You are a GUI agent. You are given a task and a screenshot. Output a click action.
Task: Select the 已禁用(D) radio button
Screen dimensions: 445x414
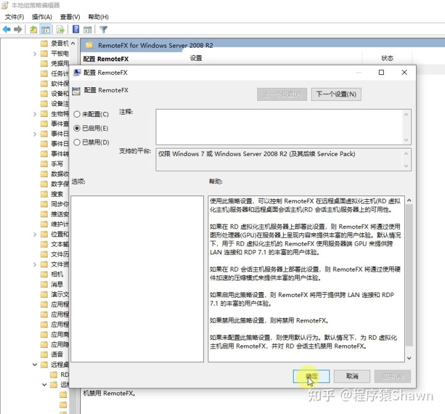(77, 142)
